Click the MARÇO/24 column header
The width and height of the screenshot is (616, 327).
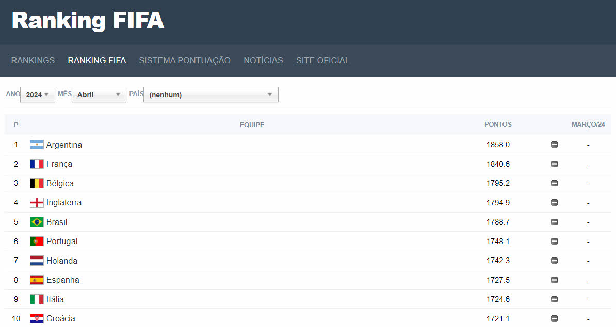pyautogui.click(x=588, y=124)
